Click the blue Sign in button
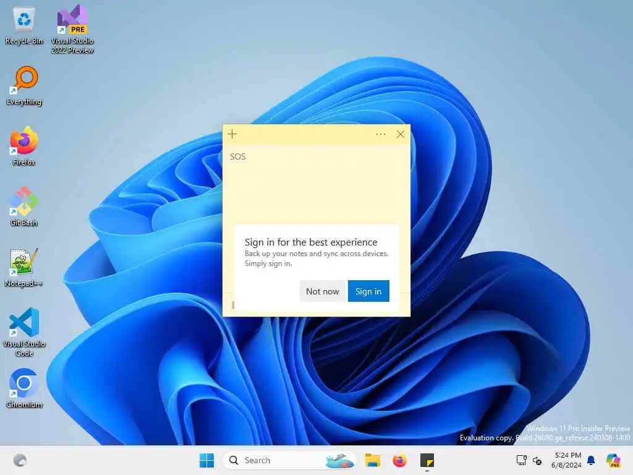 coord(368,291)
